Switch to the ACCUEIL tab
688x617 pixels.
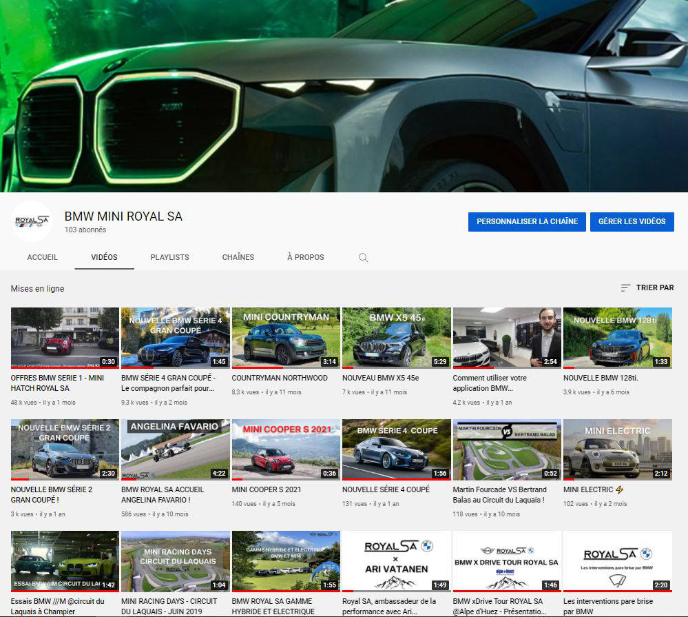click(x=42, y=257)
